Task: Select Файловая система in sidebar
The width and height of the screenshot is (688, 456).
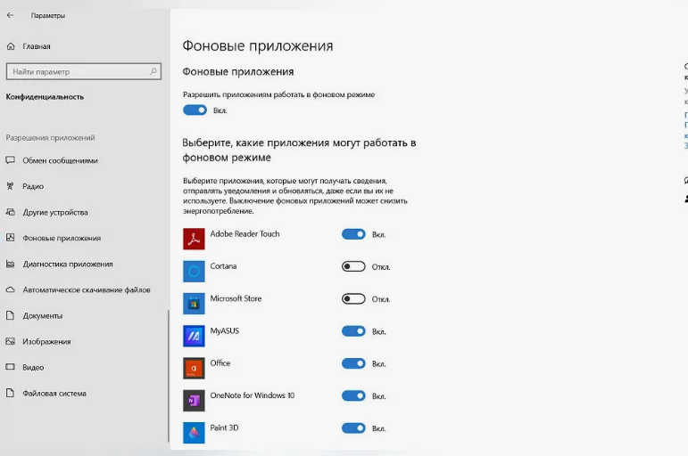Action: 54,394
